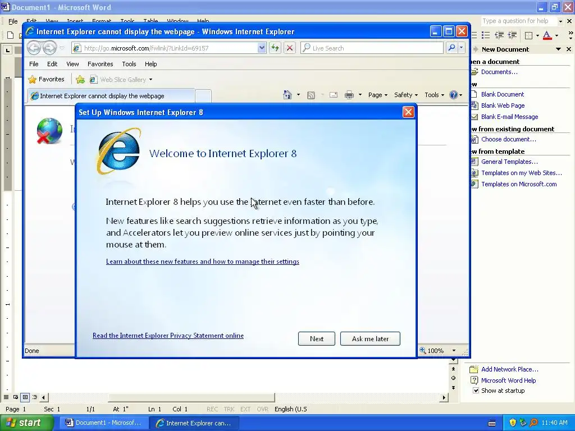575x431 pixels.
Task: Open the Page command bar menu
Action: (378, 95)
